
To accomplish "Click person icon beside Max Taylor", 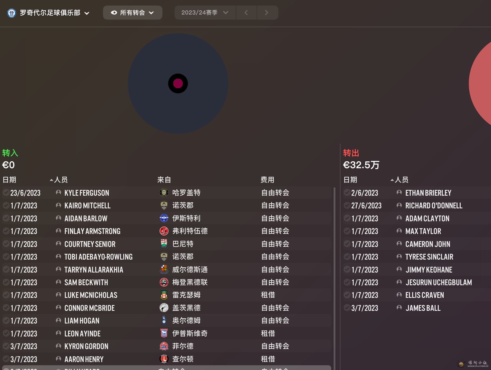I will pos(399,231).
